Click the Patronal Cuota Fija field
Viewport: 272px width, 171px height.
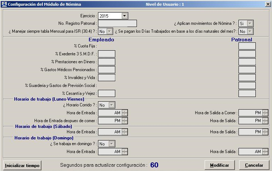click(x=247, y=46)
